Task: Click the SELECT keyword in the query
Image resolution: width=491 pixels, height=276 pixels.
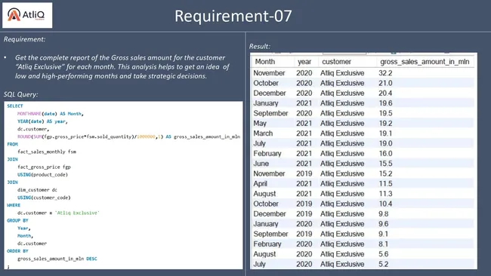Action: [x=15, y=106]
